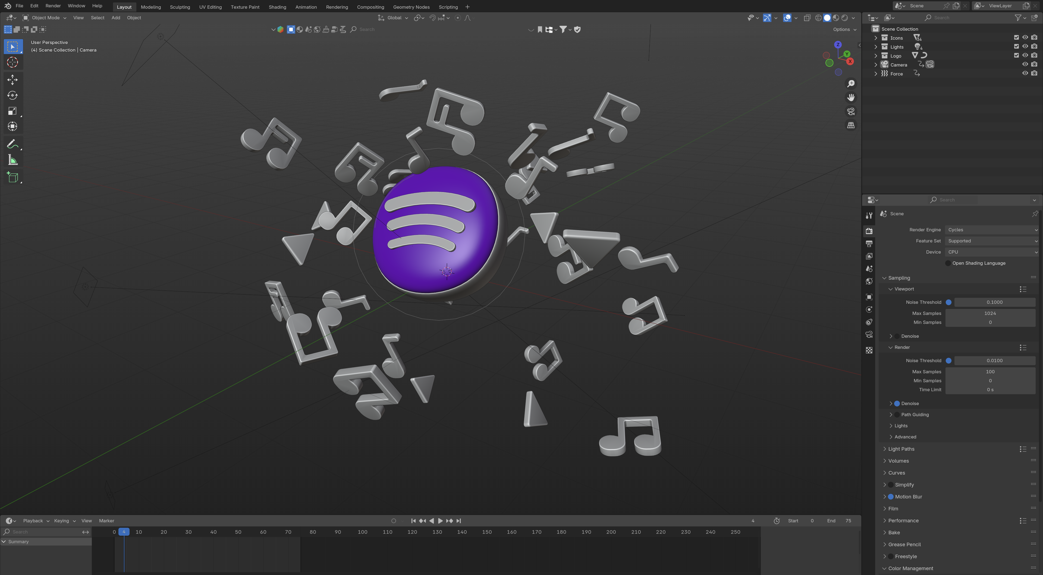Expand the Light Paths panel

(901, 449)
